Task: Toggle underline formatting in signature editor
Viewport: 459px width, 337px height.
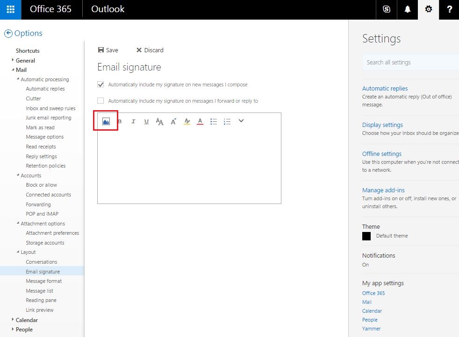Action: (146, 121)
